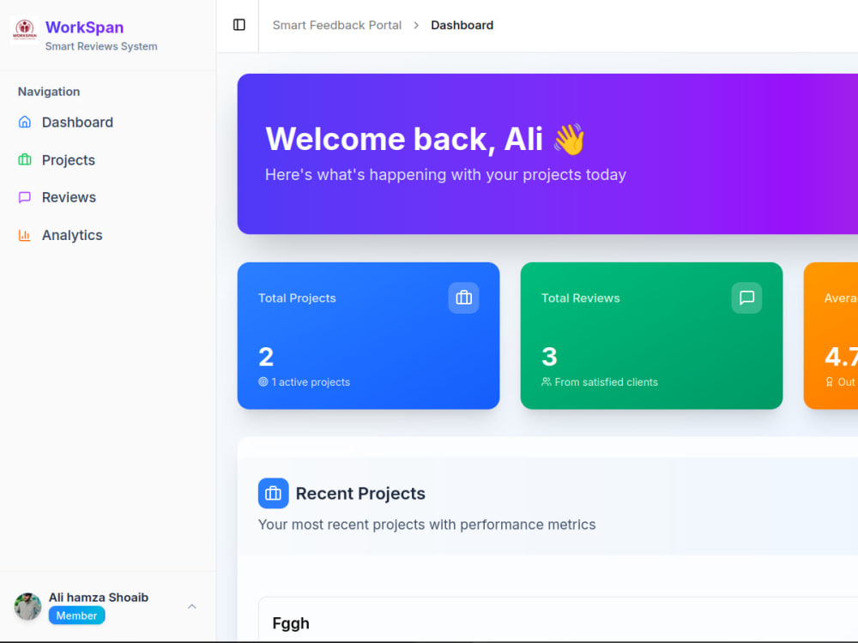This screenshot has width=858, height=643.
Task: Click the Smart Reviews System subtitle
Action: [x=101, y=46]
